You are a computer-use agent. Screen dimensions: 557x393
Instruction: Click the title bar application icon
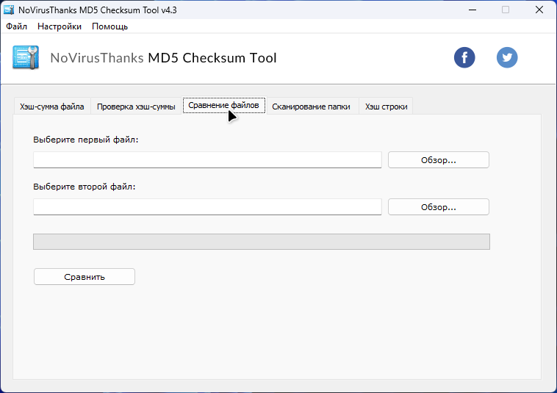pyautogui.click(x=9, y=10)
